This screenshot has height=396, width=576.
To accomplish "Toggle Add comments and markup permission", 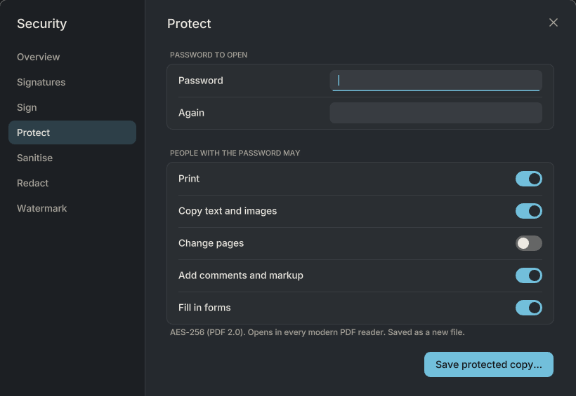I will (529, 275).
